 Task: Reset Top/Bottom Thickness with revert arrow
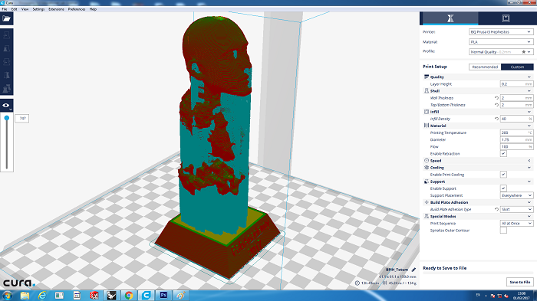(x=496, y=105)
